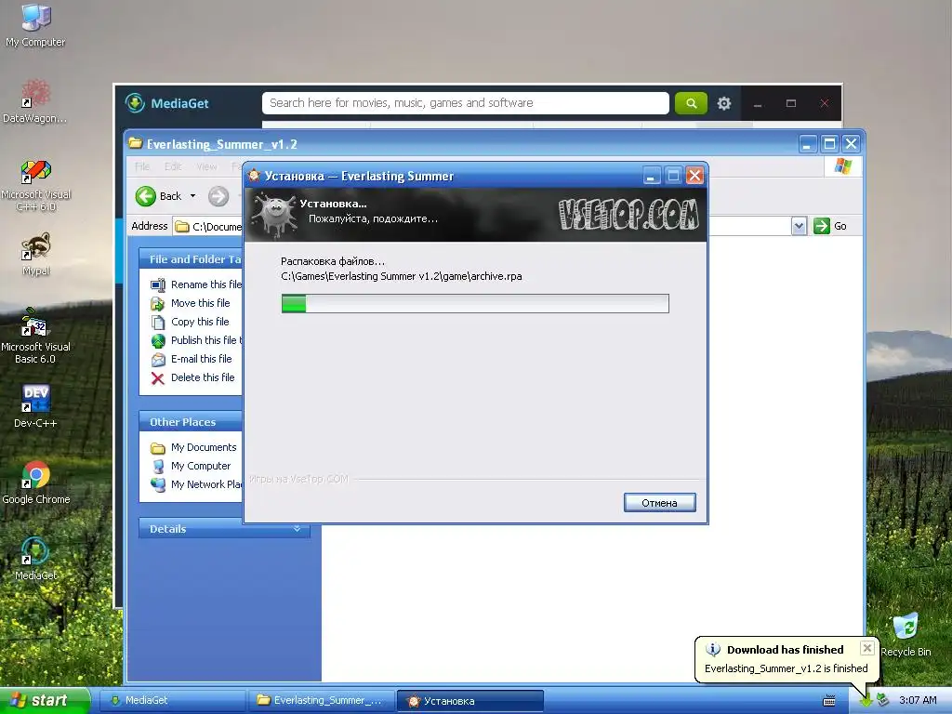Minimize the MediaGet window

click(758, 103)
